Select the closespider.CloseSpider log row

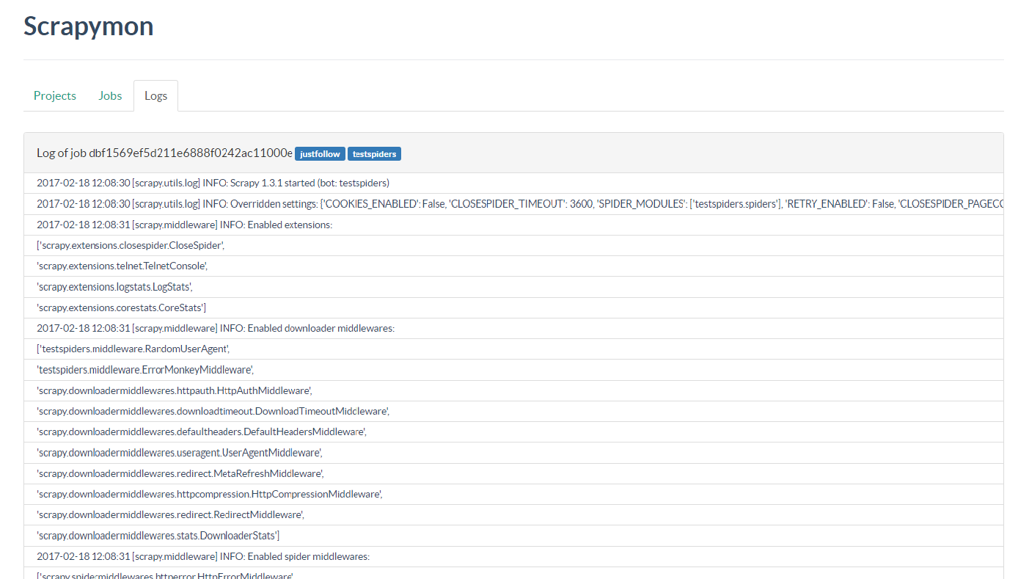513,246
